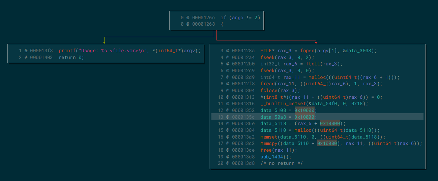The width and height of the screenshot is (438, 181).
Task: Select the rax_11 malloc line
Action: (330, 78)
